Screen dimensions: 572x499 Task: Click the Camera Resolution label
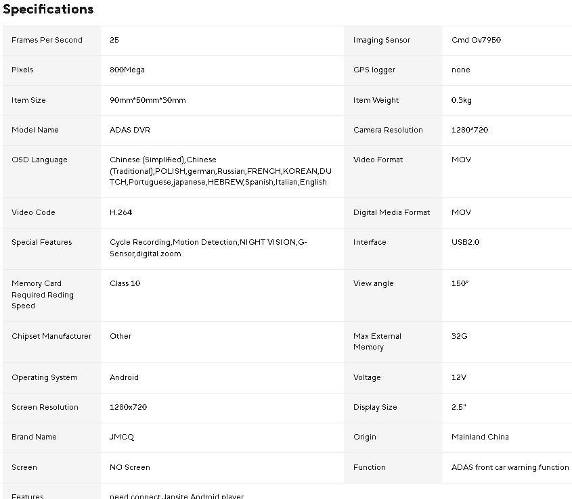[388, 130]
